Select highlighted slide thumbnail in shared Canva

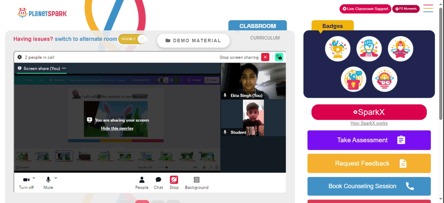click(64, 156)
